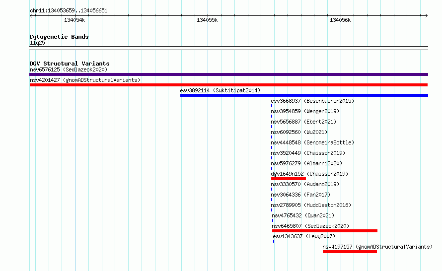The image size is (442, 271).
Task: Click the DGV Structural Variants track title
Action: click(x=70, y=64)
